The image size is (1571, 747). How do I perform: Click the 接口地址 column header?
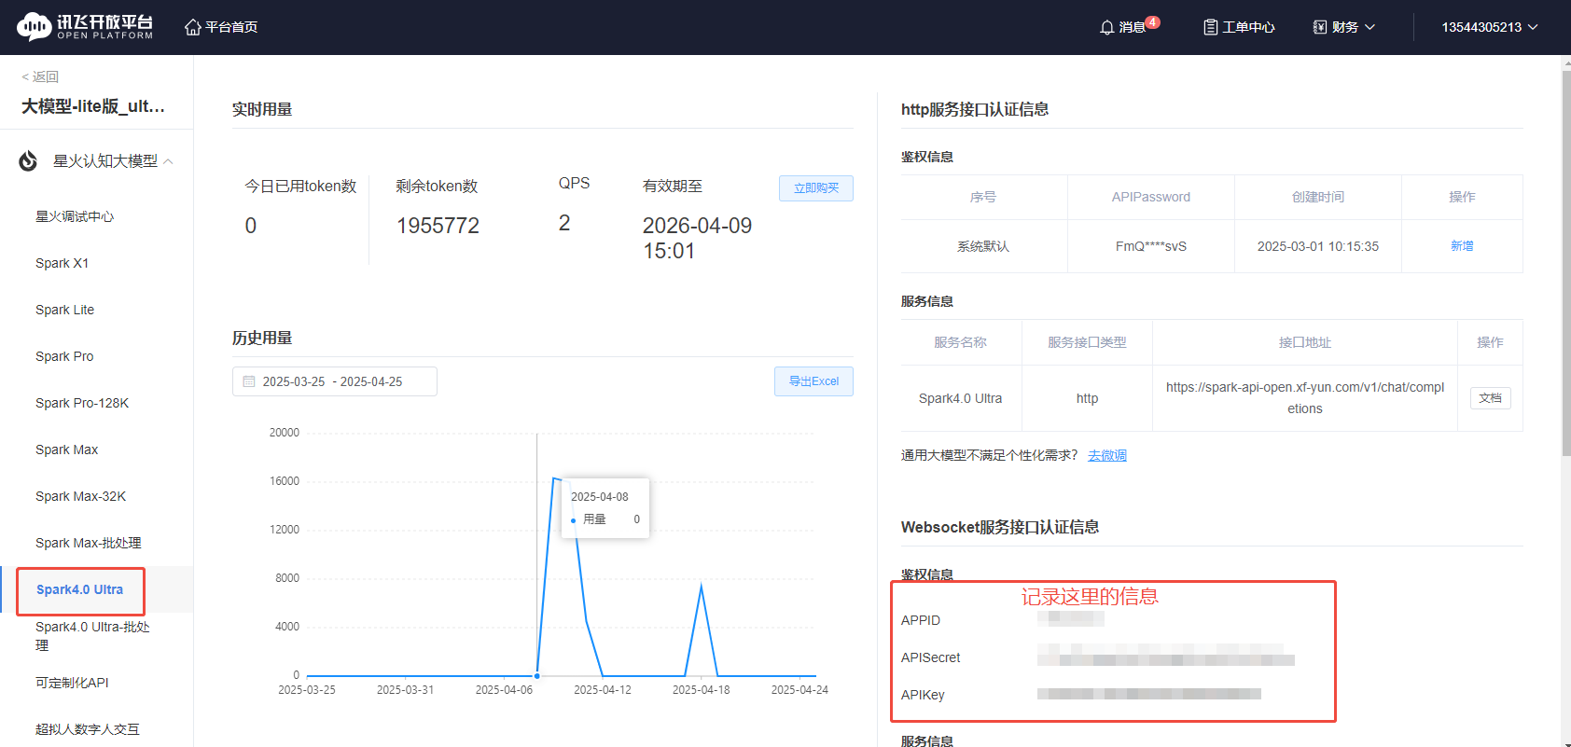pyautogui.click(x=1305, y=342)
